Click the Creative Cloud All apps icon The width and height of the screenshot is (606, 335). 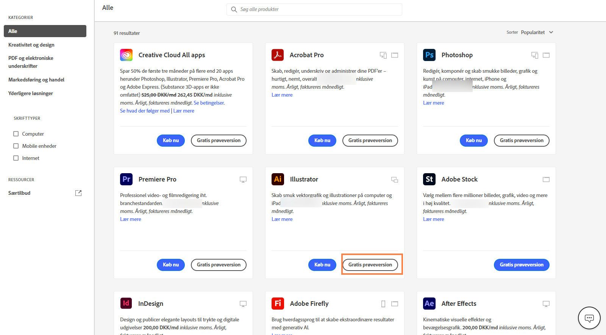pos(126,55)
